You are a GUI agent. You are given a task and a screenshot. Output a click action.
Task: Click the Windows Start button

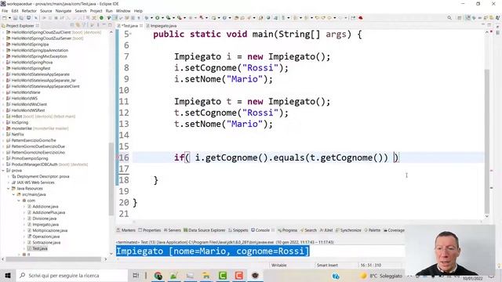(8, 276)
